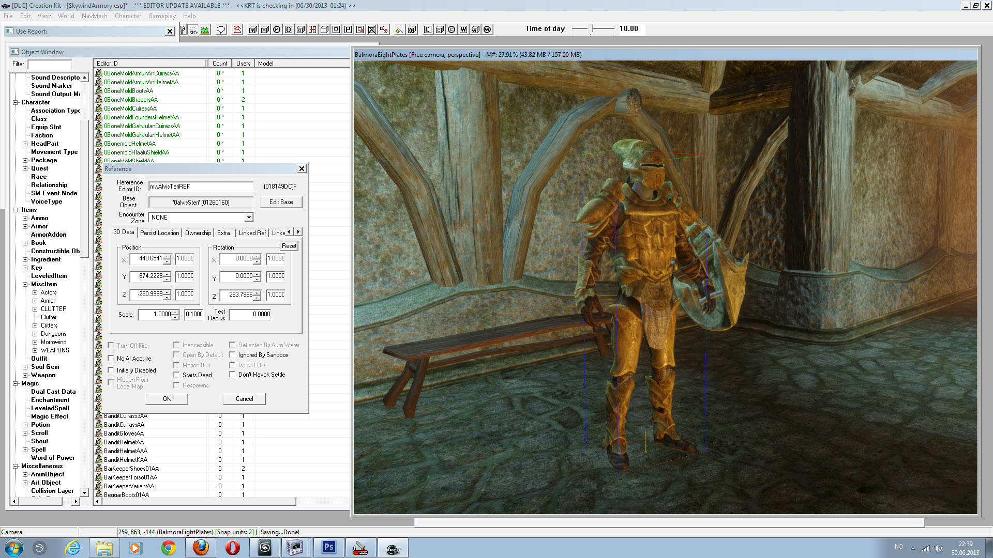Open the NavMesh menu
The height and width of the screenshot is (558, 993).
click(x=94, y=16)
